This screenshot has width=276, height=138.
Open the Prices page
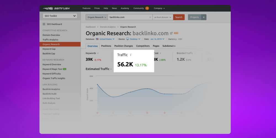97,8
